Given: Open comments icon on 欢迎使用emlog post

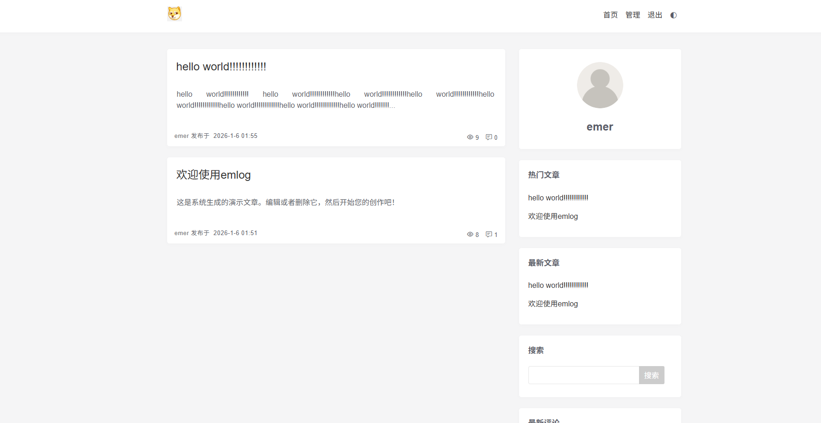Looking at the screenshot, I should pos(489,235).
